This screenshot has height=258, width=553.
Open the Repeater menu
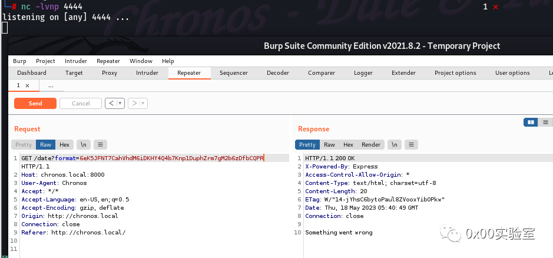[x=108, y=61]
